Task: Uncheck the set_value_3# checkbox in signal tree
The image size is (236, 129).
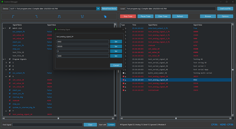Action: tap(10, 87)
